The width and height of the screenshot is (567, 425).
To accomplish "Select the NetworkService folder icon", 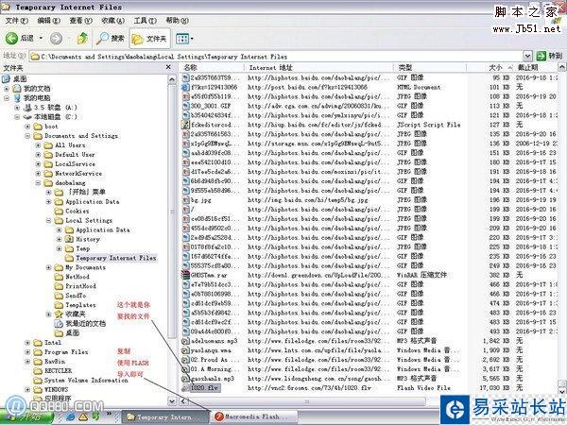I will 48,174.
